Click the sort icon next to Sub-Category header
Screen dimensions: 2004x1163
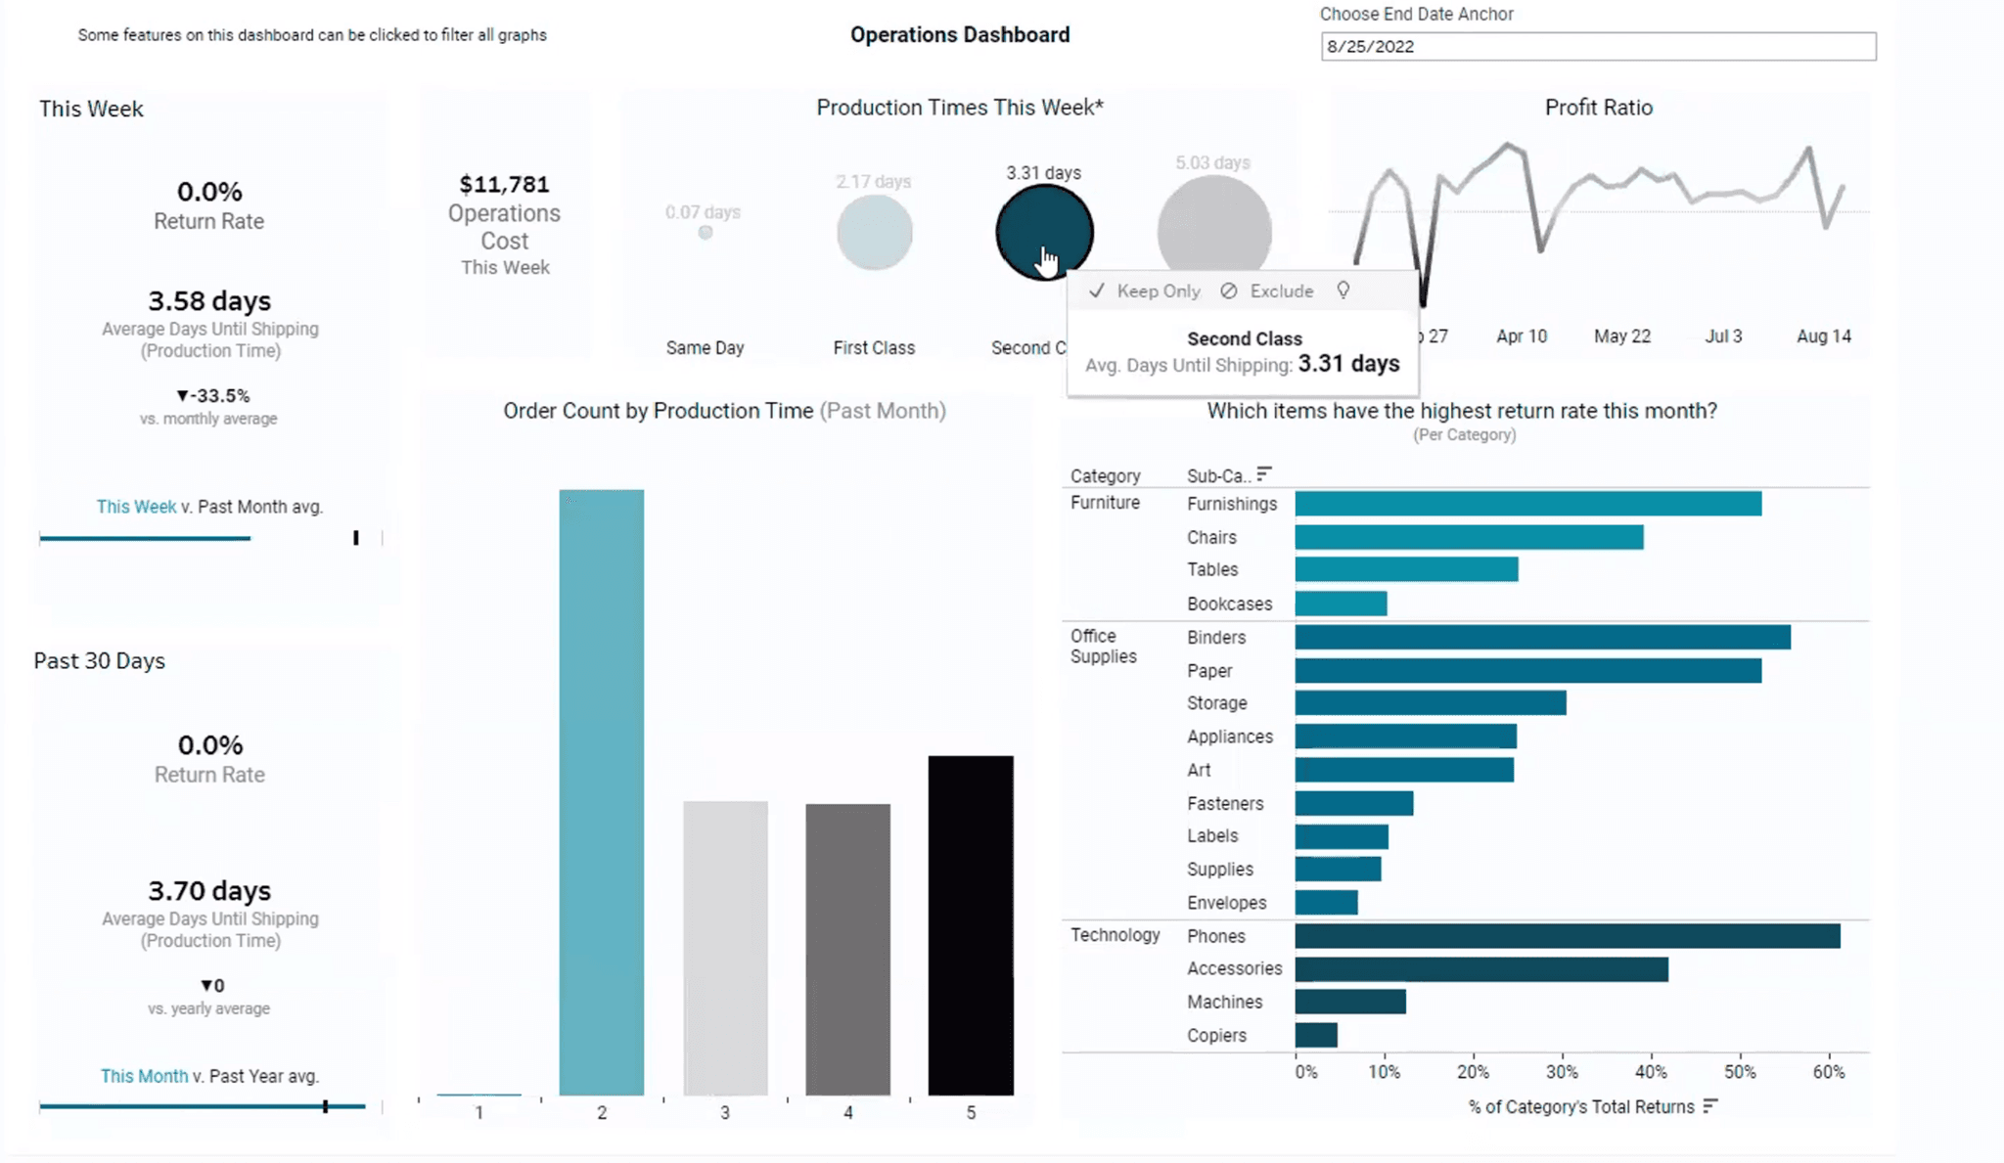1264,474
